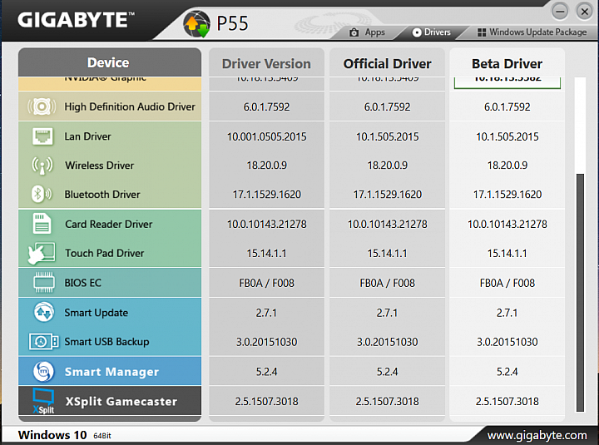Screen dimensions: 599x445
Task: Click the XSplit Gamecaster logo icon
Action: [x=43, y=401]
